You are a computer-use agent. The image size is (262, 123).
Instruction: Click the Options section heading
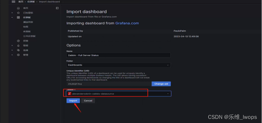pyautogui.click(x=74, y=45)
